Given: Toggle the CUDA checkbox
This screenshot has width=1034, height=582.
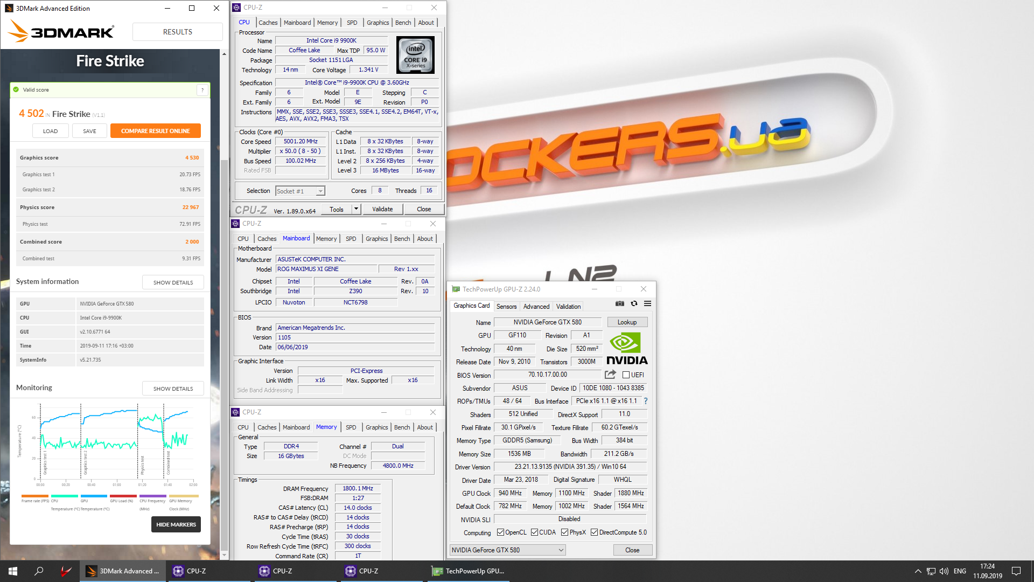Looking at the screenshot, I should point(534,532).
